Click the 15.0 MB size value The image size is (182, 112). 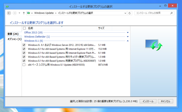102,49
